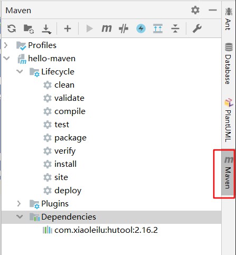Screen dimensions: 236x255
Task: Click Download Sources and Documentation icon
Action: [x=46, y=29]
